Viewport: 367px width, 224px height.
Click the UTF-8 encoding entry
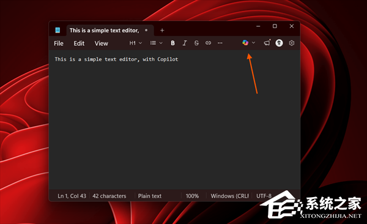click(264, 196)
